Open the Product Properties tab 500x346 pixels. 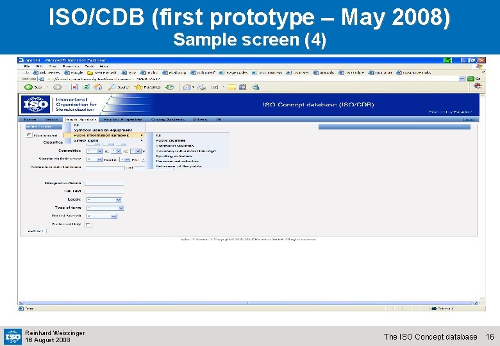pyautogui.click(x=123, y=119)
